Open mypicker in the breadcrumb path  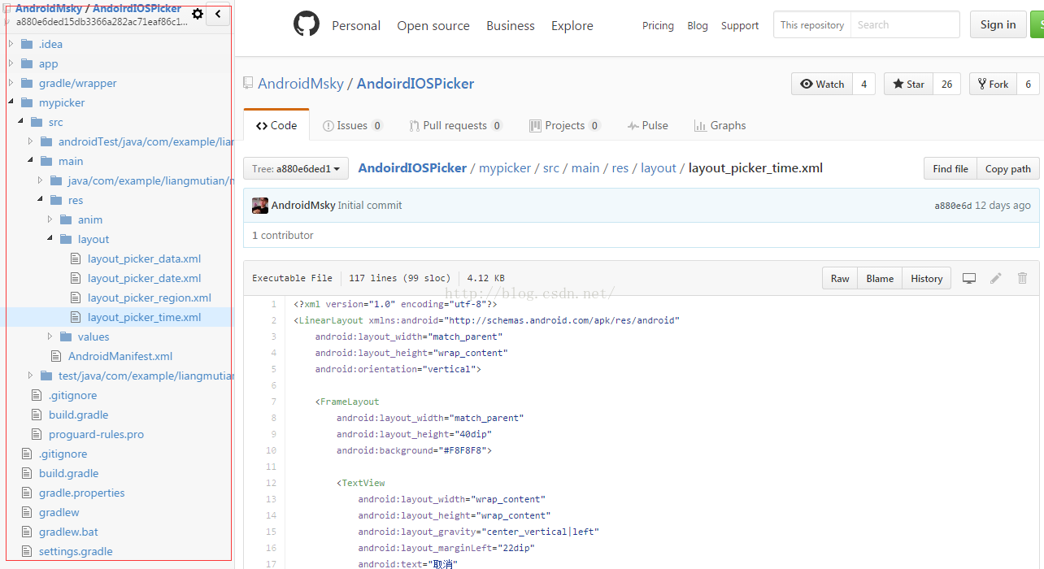pyautogui.click(x=505, y=168)
